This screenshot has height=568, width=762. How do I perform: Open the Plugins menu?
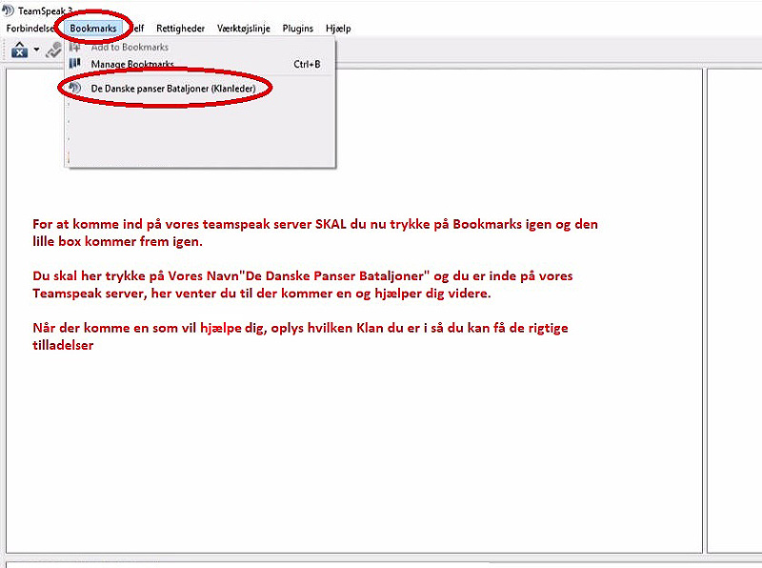(297, 29)
